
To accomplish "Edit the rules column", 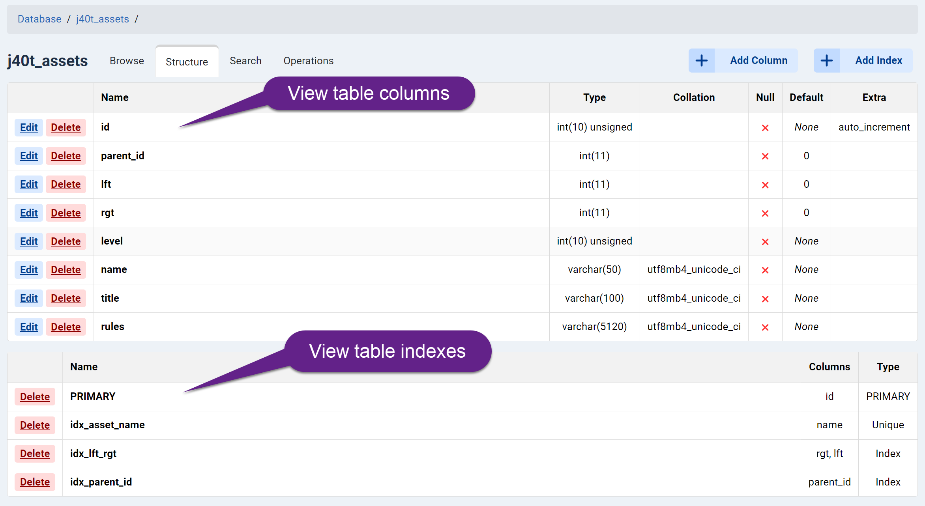I will pos(29,327).
